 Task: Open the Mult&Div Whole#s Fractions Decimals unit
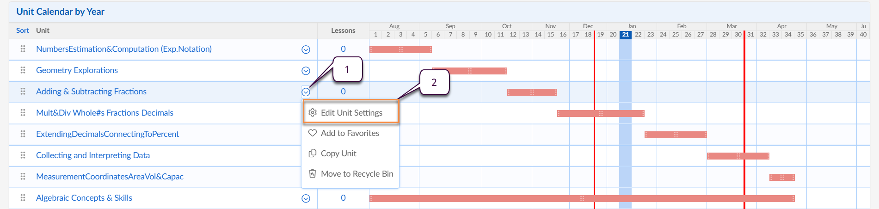(104, 113)
